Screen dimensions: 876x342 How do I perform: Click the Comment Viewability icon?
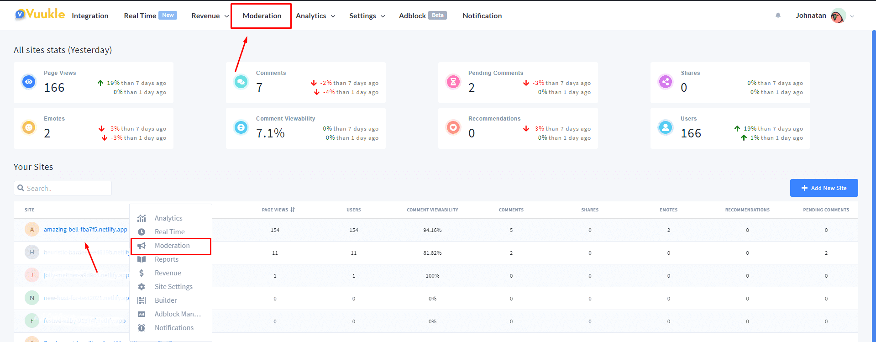click(241, 127)
